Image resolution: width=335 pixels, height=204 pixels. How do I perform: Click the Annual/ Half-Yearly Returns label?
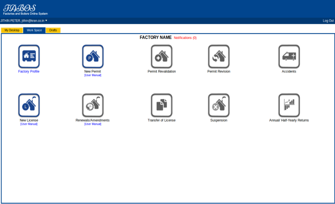[289, 120]
